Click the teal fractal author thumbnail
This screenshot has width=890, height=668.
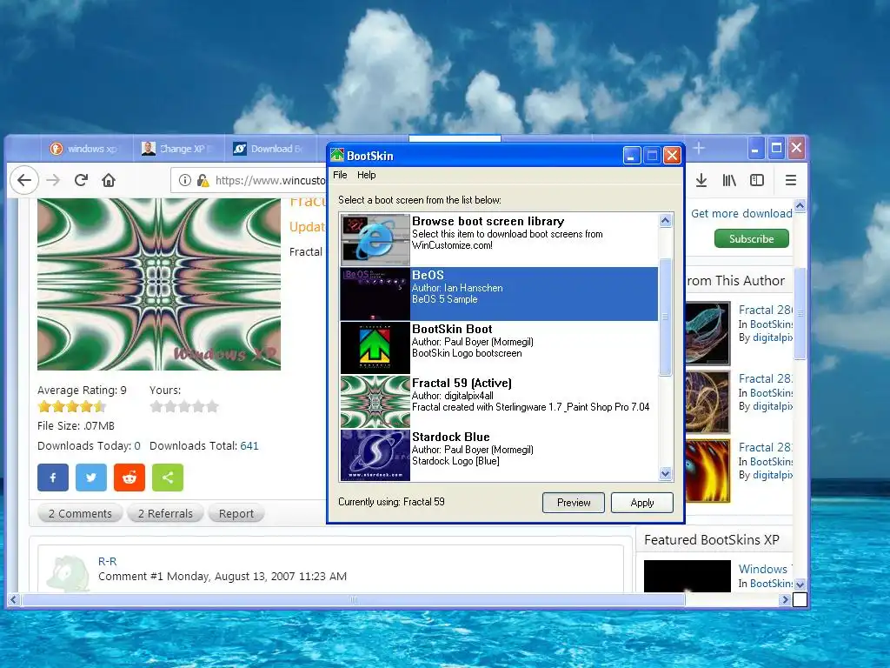coord(707,333)
